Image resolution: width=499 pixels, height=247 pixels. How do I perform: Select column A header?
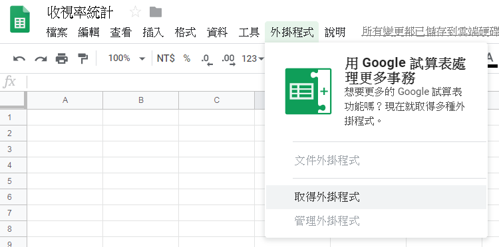click(x=65, y=100)
